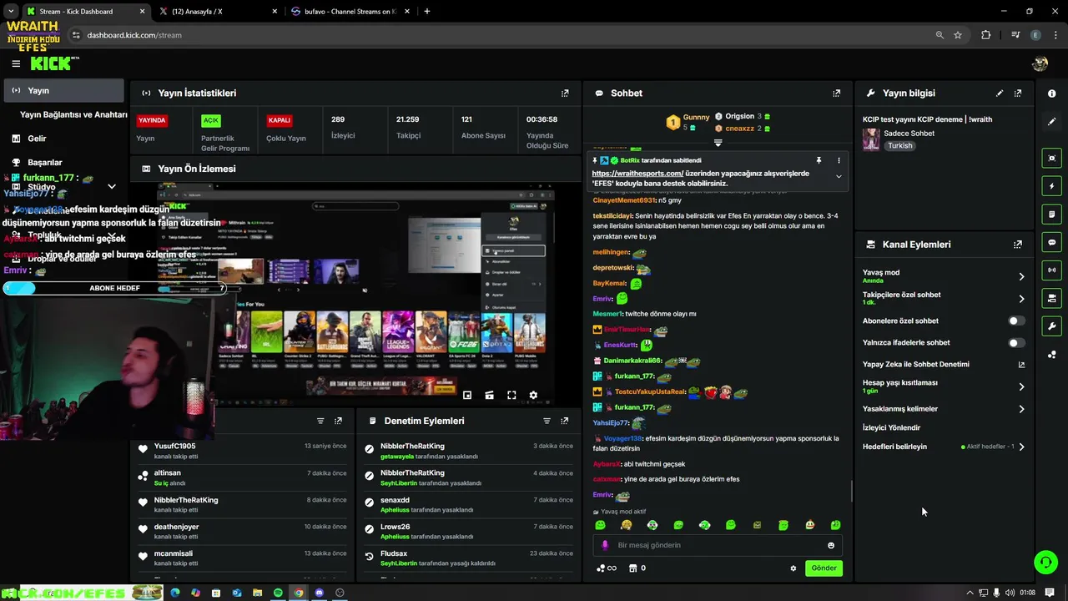Click the shop icon showing 0

pyautogui.click(x=637, y=568)
